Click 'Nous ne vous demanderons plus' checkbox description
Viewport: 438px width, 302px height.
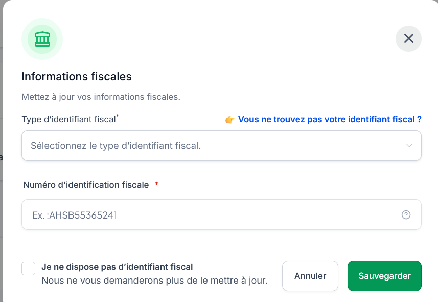coord(154,281)
